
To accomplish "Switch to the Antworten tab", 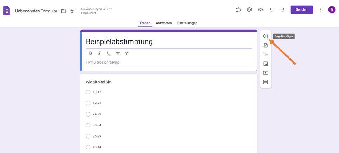I will pyautogui.click(x=164, y=23).
